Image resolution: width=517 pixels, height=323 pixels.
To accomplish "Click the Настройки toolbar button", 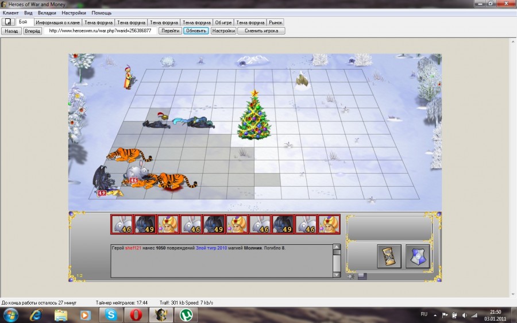I will [x=223, y=30].
